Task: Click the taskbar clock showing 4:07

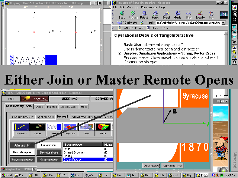Action: [x=231, y=175]
